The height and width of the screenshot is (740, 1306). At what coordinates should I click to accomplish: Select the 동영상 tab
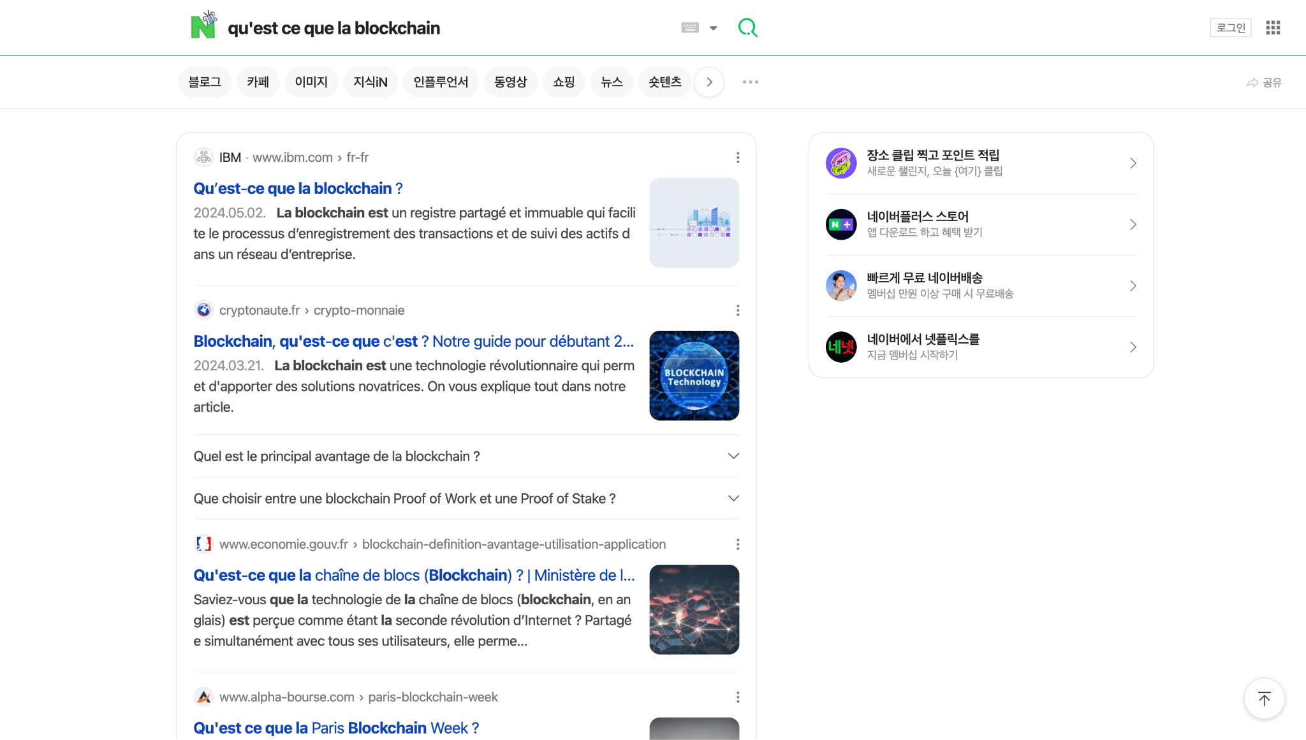coord(511,82)
